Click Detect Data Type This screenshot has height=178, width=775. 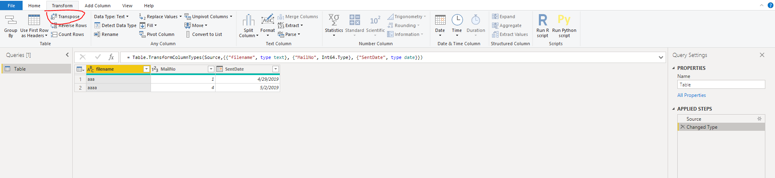[x=115, y=25]
